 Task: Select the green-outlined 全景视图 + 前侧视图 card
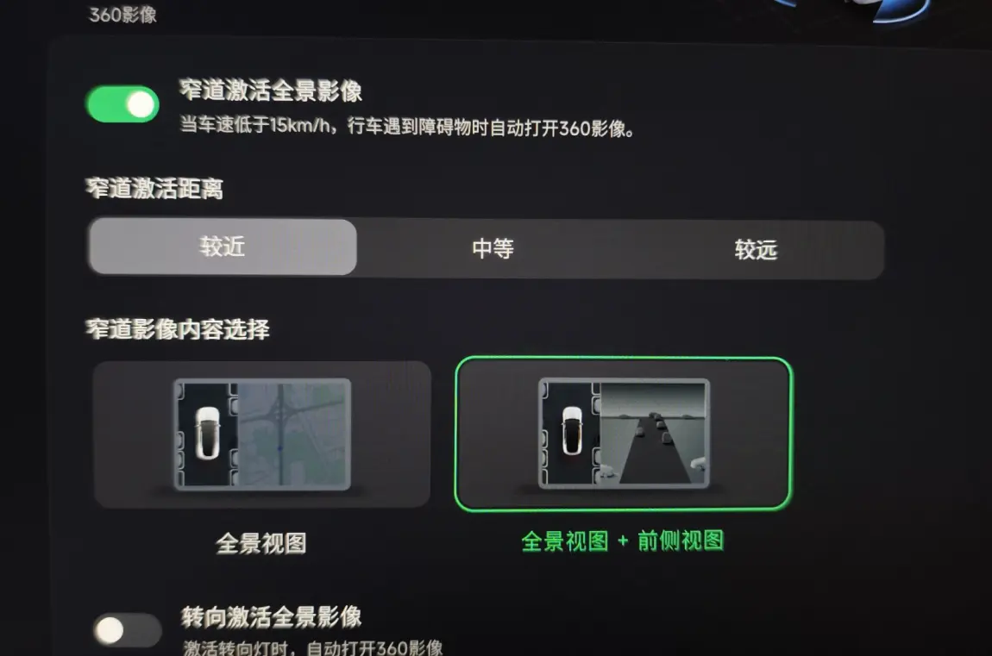(623, 434)
